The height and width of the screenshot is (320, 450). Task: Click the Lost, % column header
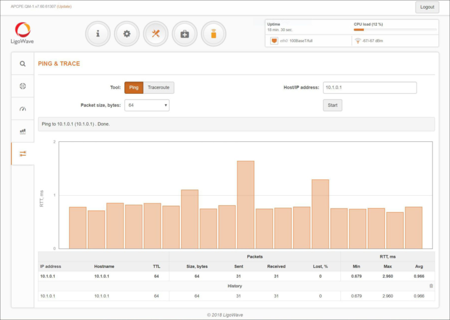[x=321, y=266]
